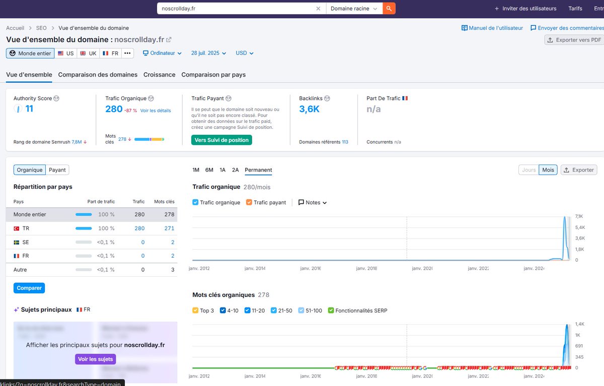Image resolution: width=604 pixels, height=386 pixels.
Task: Select the 1A time range
Action: (x=222, y=170)
